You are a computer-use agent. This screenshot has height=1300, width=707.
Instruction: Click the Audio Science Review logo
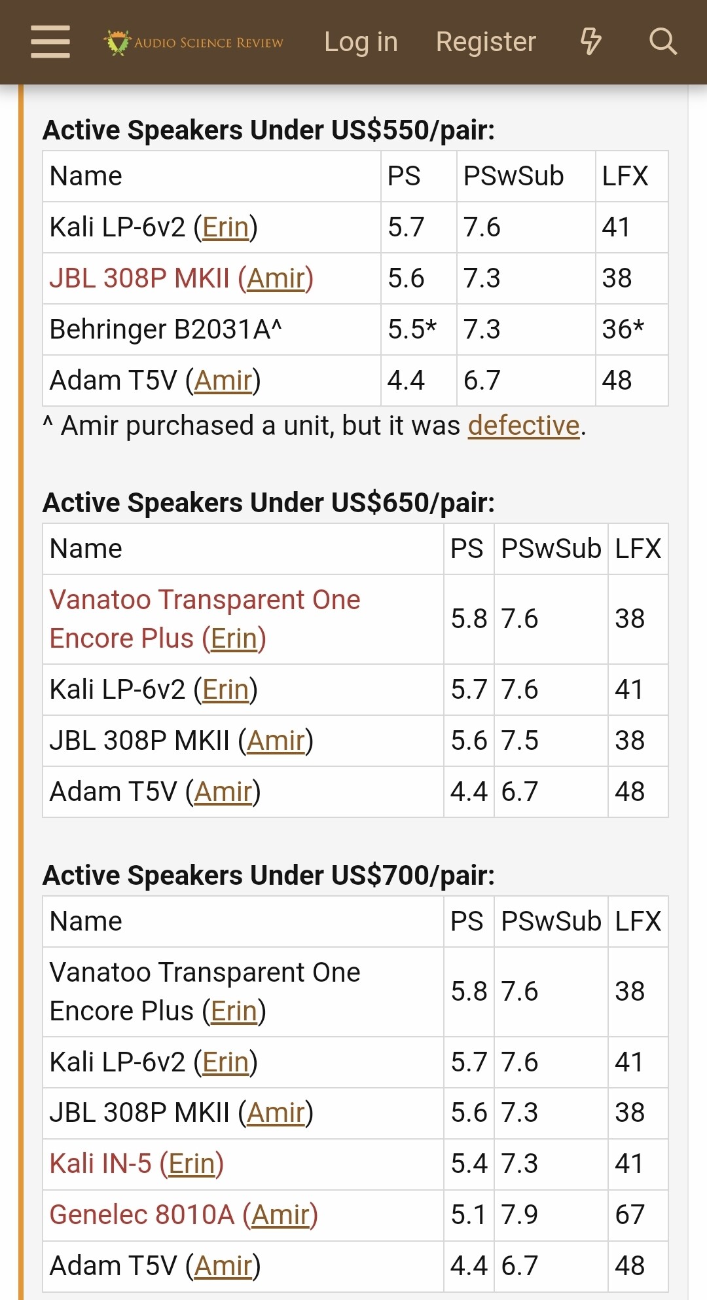click(194, 43)
